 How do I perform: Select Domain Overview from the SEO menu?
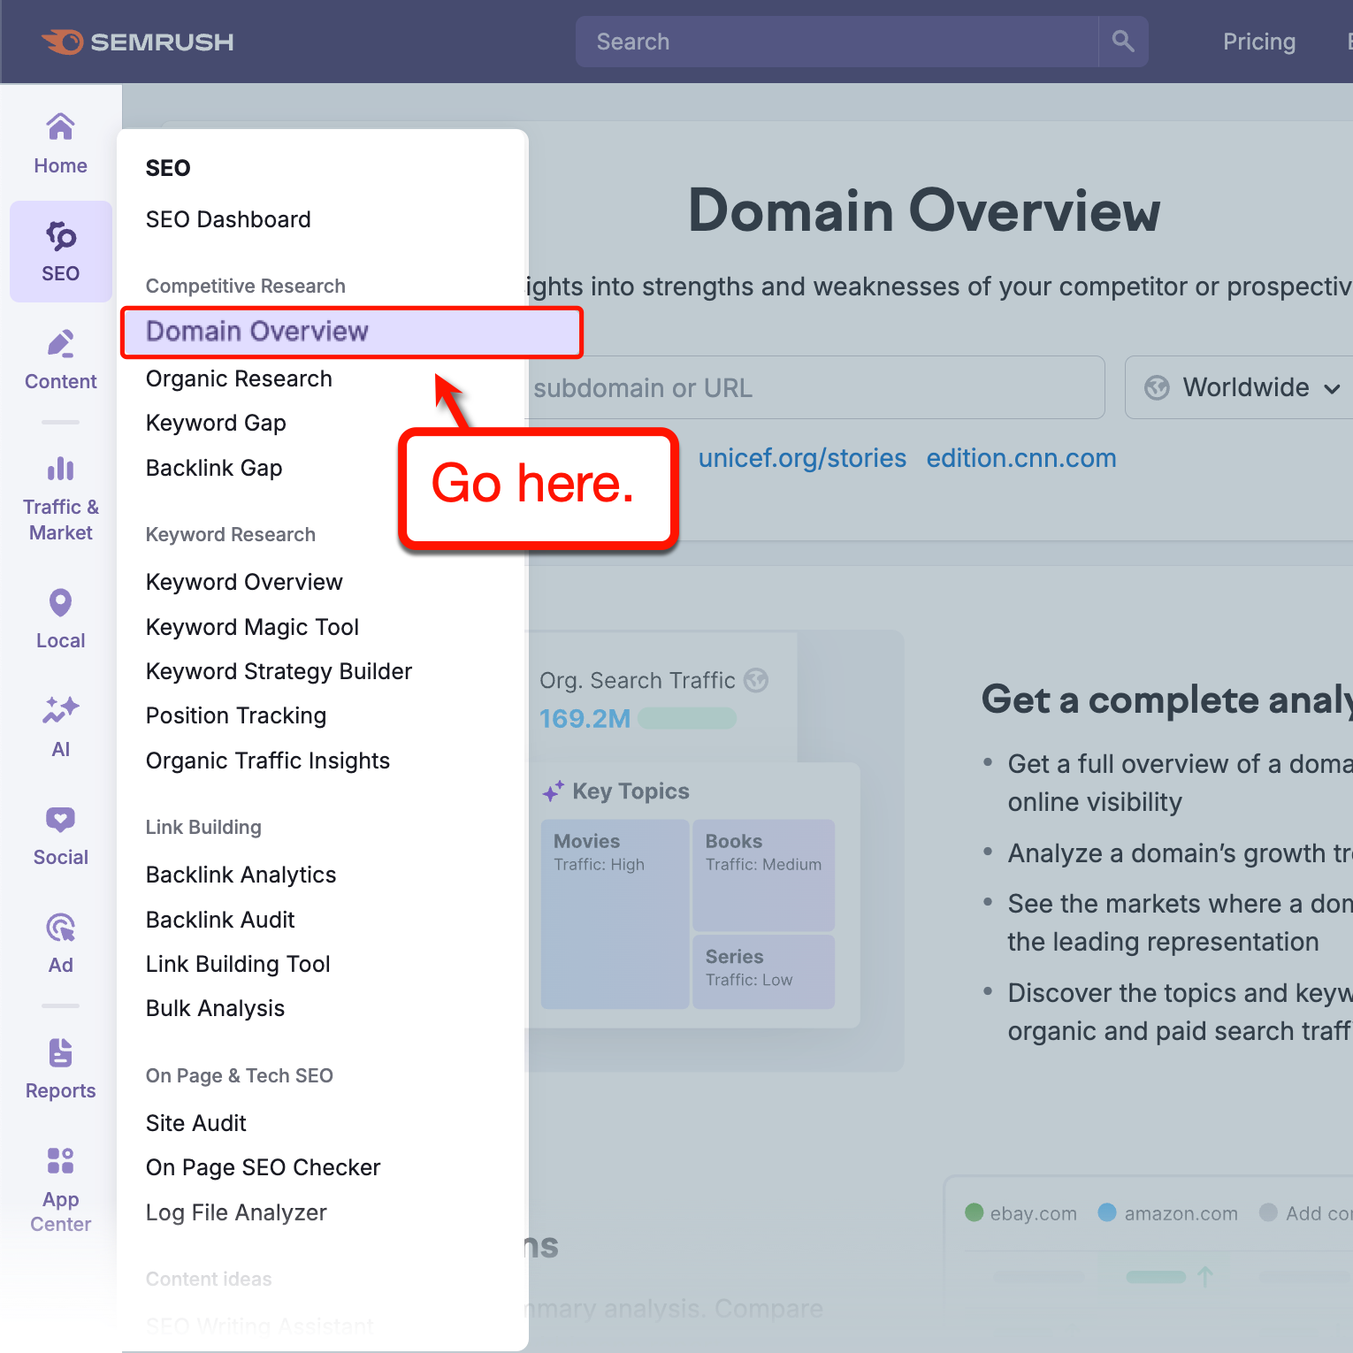[257, 331]
